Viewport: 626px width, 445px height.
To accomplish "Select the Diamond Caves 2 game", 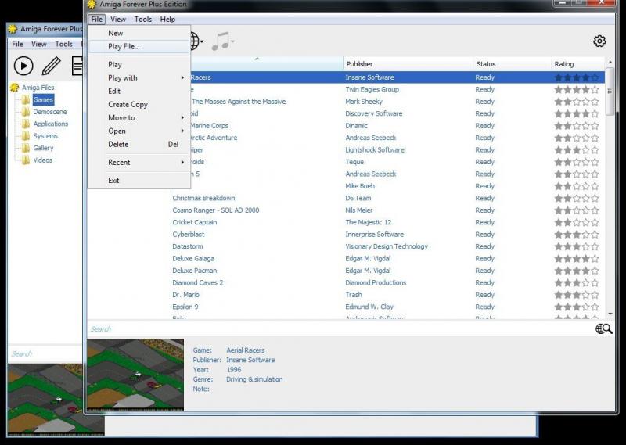I will 387,282.
